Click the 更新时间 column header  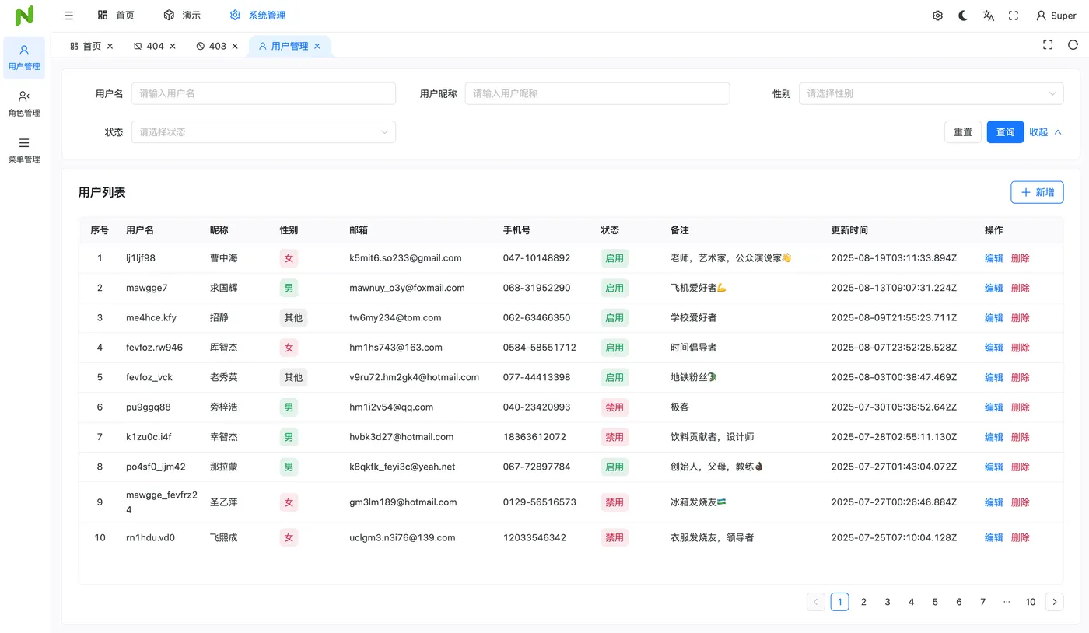pos(849,230)
